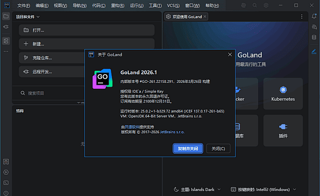Open the Git tool window icon at bottom left
The image size is (320, 196).
pos(6,162)
